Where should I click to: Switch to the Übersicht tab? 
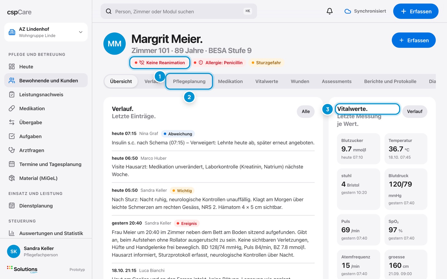pyautogui.click(x=121, y=81)
